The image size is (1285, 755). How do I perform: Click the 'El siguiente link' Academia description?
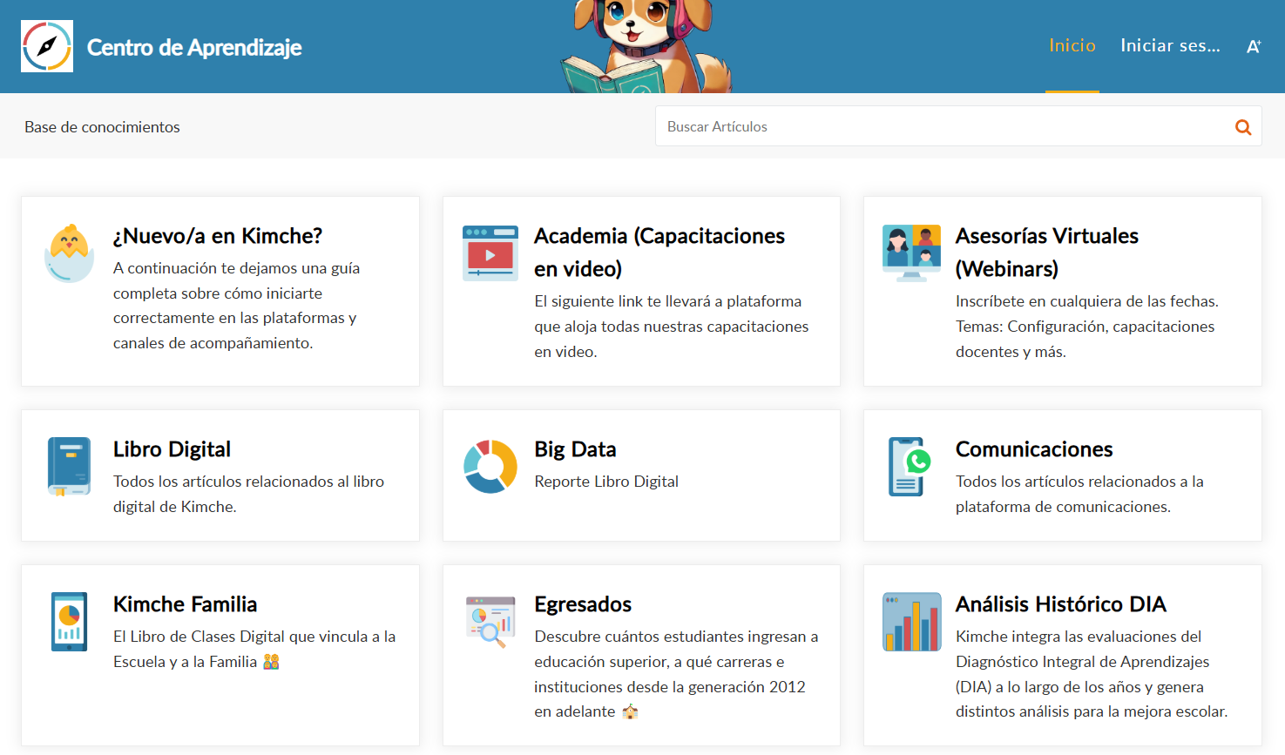click(672, 327)
